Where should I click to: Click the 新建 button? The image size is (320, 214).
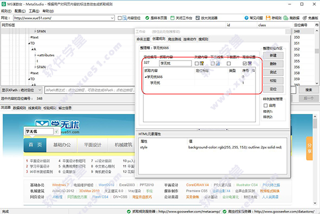273,55
